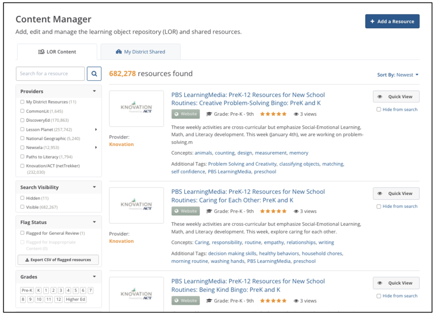
Task: Click the 'animals' concept tag
Action: coord(203,153)
